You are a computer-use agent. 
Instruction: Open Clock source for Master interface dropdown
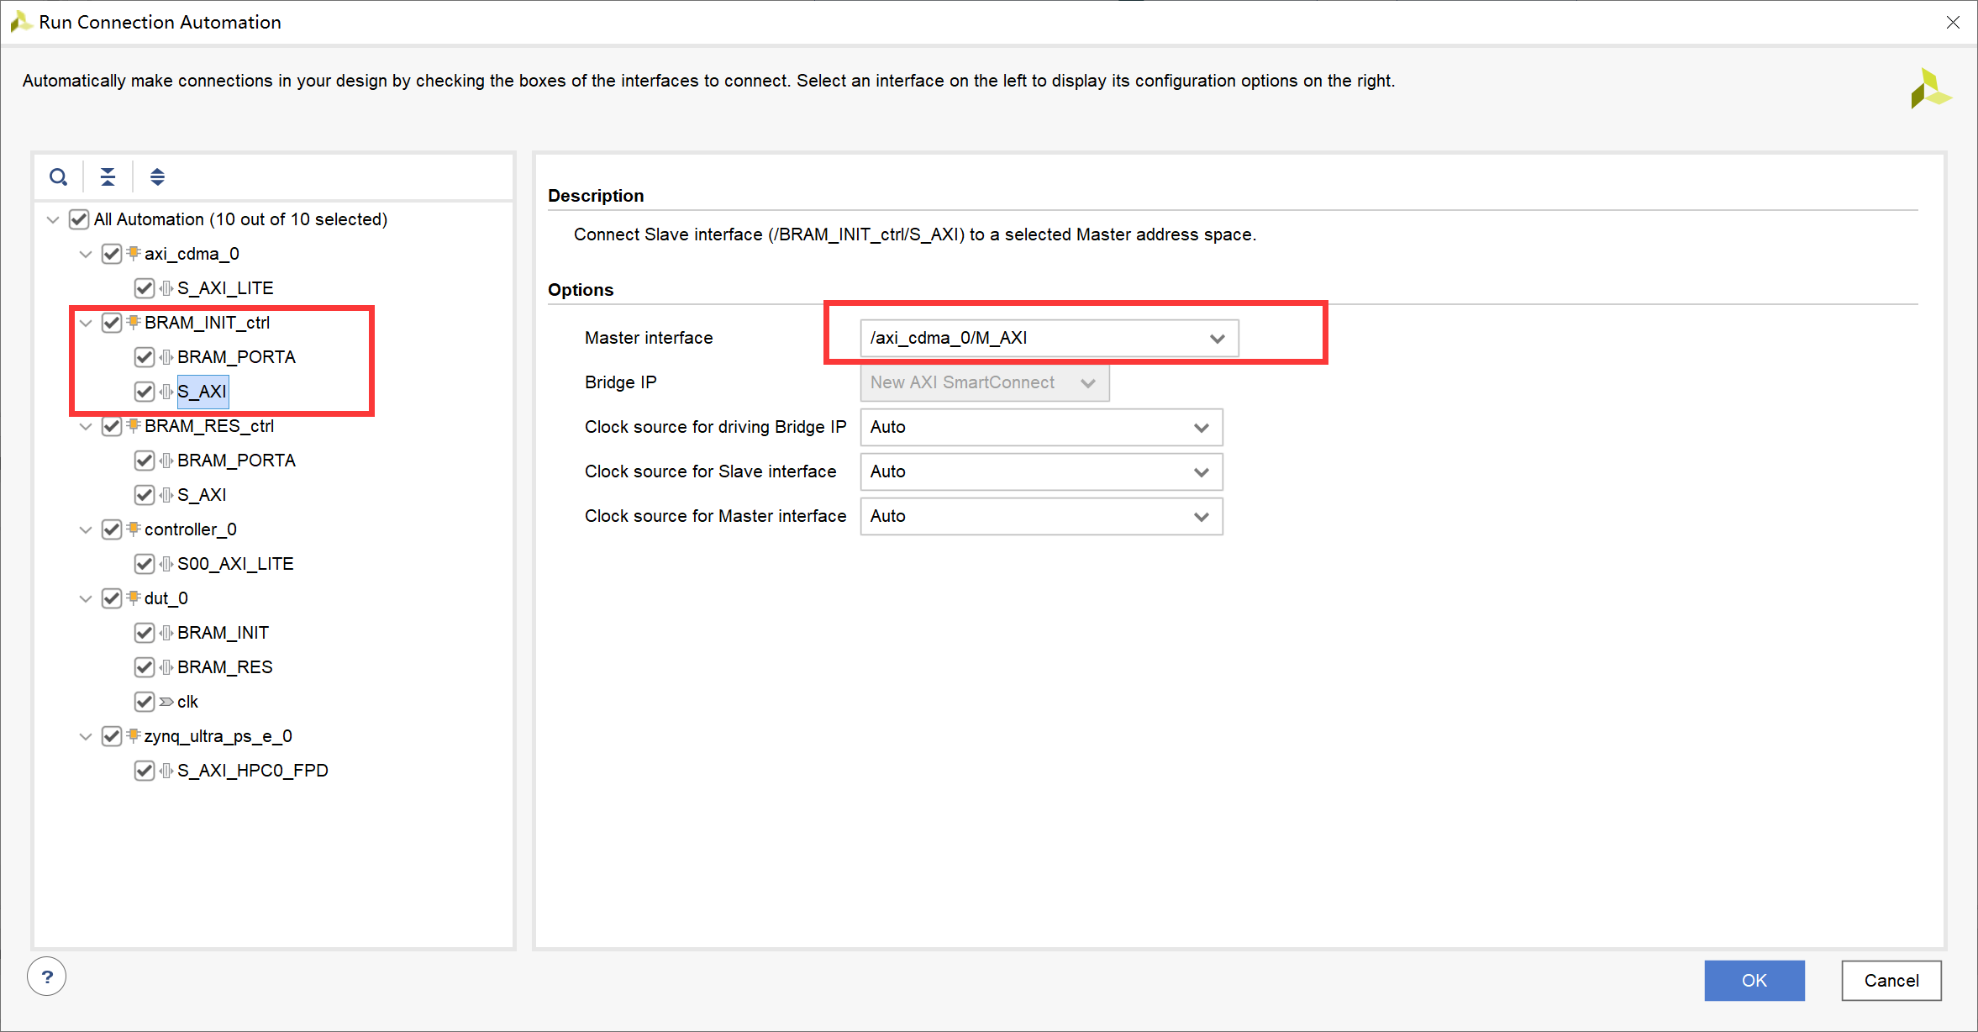click(x=1041, y=516)
